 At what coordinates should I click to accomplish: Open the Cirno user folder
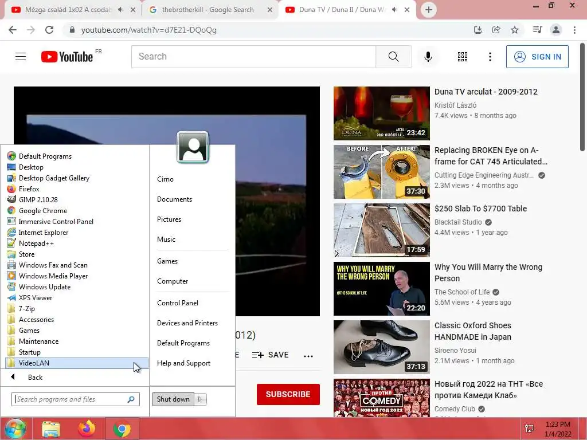(165, 179)
